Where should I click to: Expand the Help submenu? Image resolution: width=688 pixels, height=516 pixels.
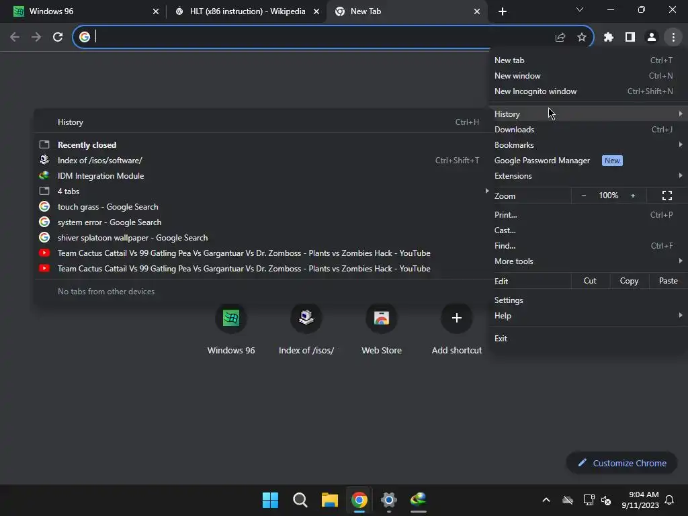pyautogui.click(x=588, y=316)
